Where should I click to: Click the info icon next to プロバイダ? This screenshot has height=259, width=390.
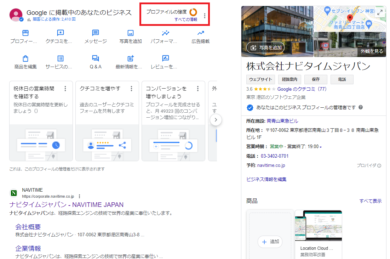pyautogui.click(x=379, y=165)
